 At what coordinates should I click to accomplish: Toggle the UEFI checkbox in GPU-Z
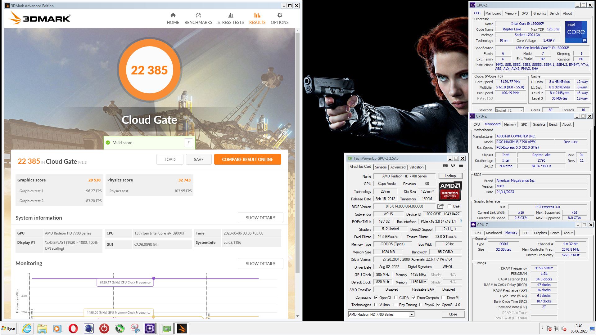click(449, 206)
